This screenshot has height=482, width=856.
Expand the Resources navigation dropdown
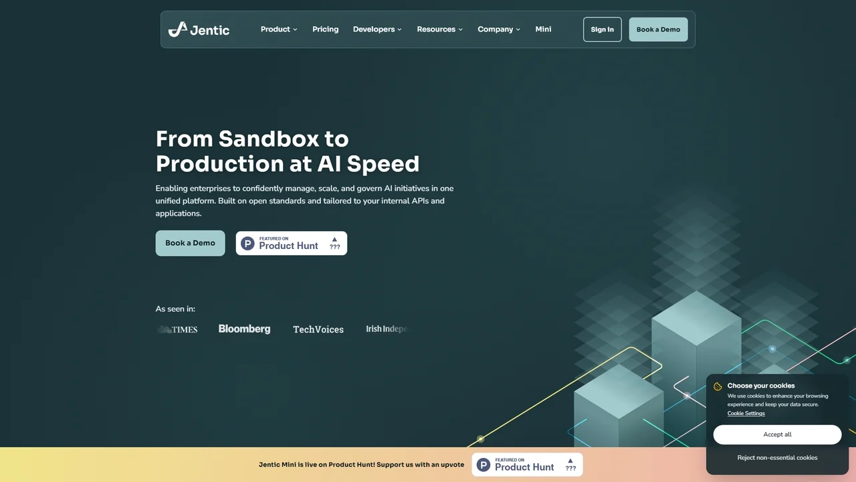pyautogui.click(x=439, y=29)
